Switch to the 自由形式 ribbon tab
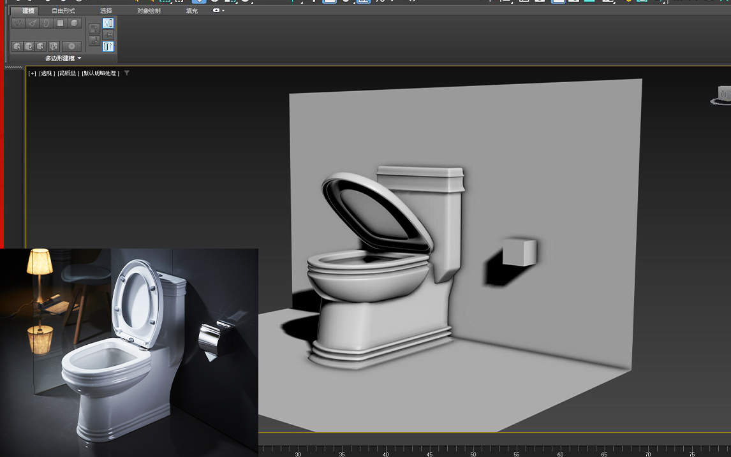731x457 pixels. [63, 11]
